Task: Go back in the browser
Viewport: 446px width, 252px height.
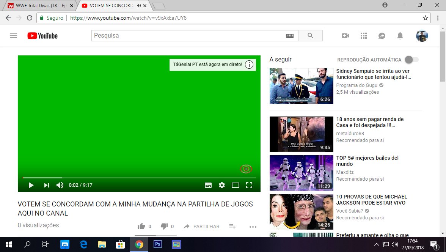Action: (8, 18)
